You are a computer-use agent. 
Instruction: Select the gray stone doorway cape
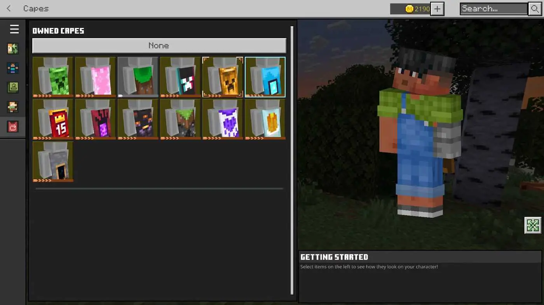[x=53, y=162]
